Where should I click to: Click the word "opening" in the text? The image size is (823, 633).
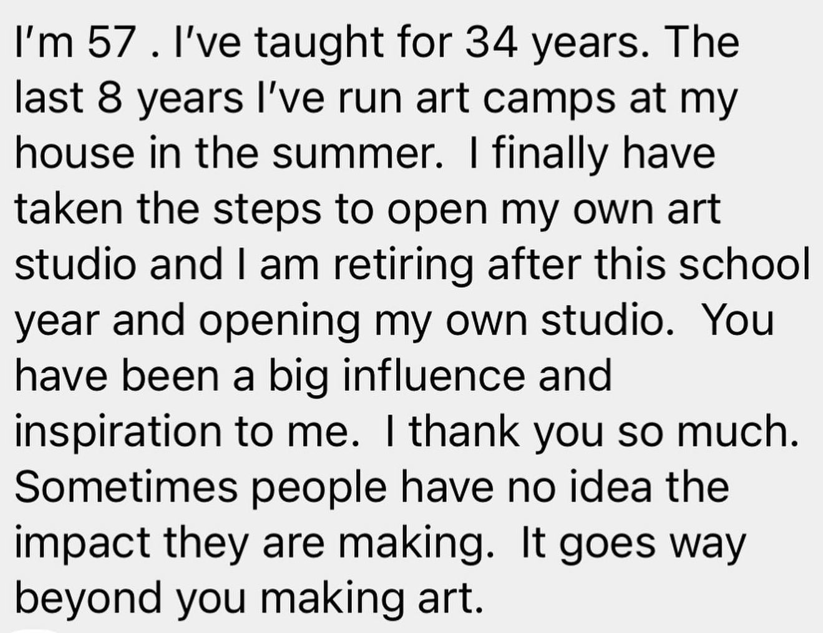(279, 321)
